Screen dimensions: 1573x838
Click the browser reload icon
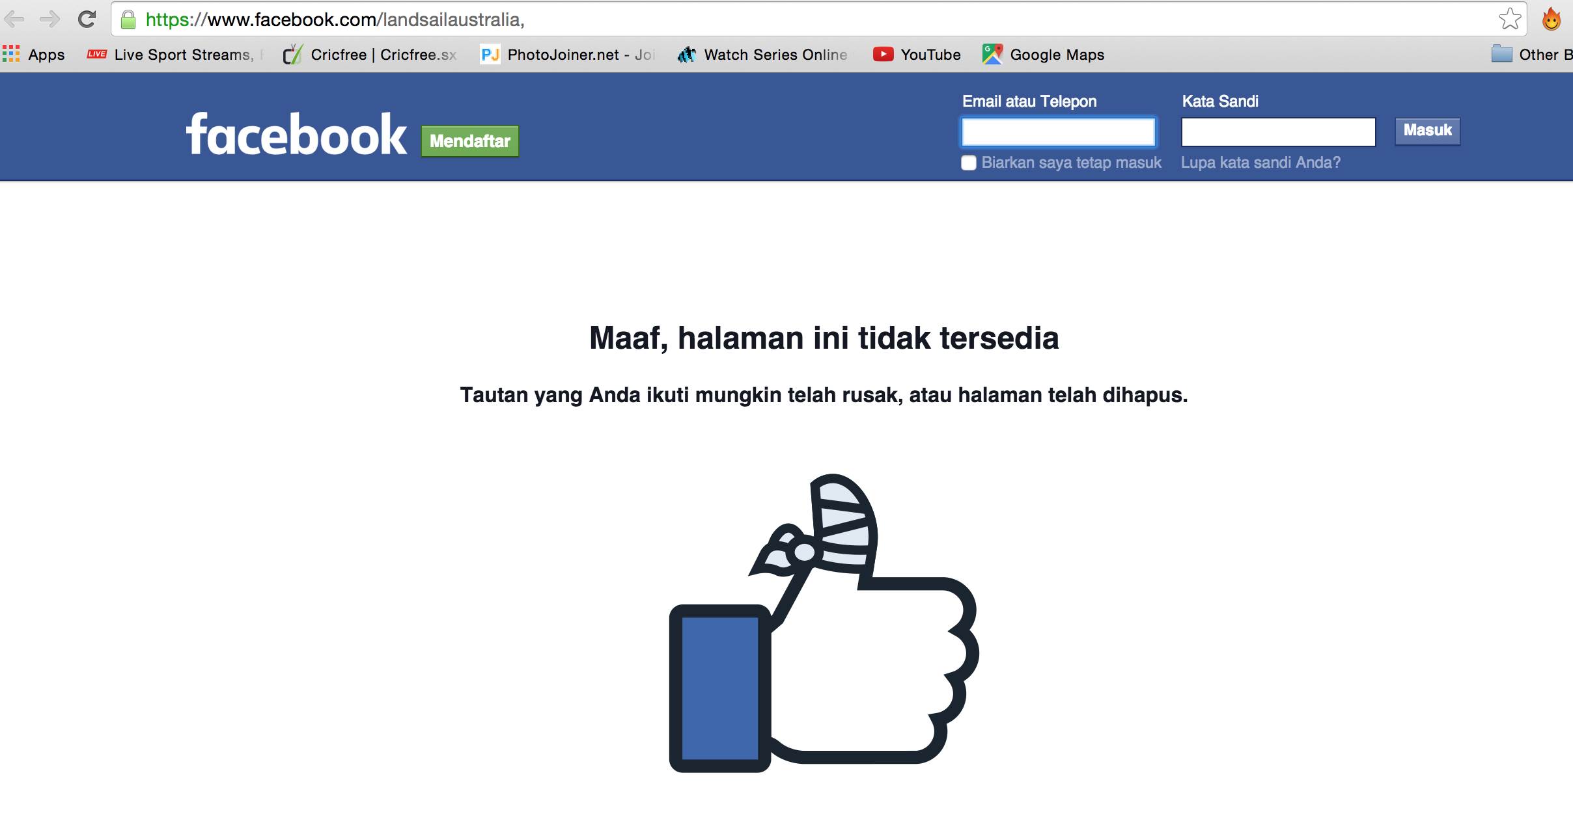tap(87, 20)
